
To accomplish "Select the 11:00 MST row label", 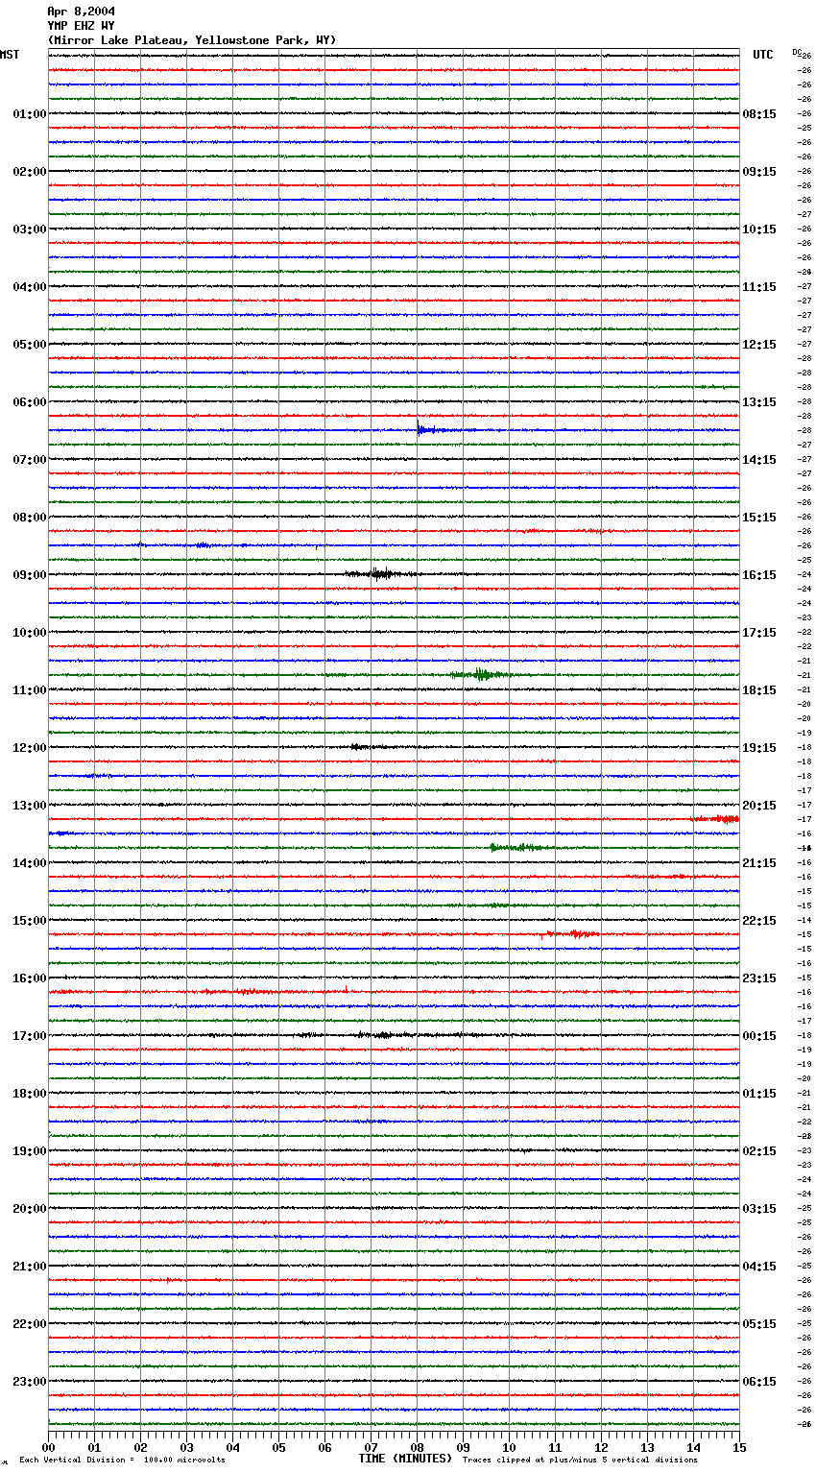I will coord(30,690).
